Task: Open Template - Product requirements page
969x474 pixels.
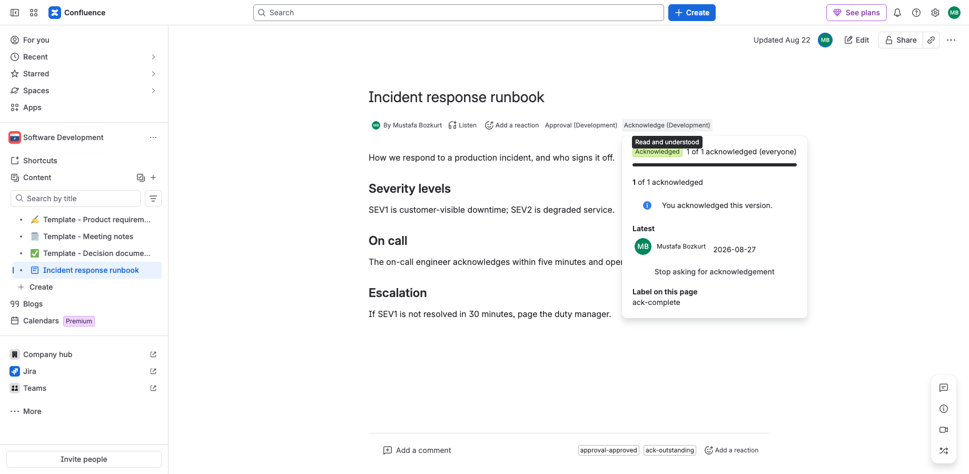Action: [x=87, y=220]
